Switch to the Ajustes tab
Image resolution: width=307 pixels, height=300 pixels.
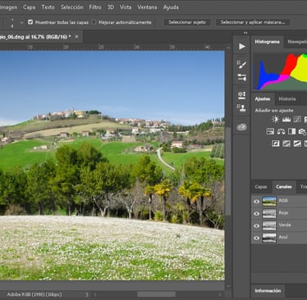pyautogui.click(x=263, y=99)
